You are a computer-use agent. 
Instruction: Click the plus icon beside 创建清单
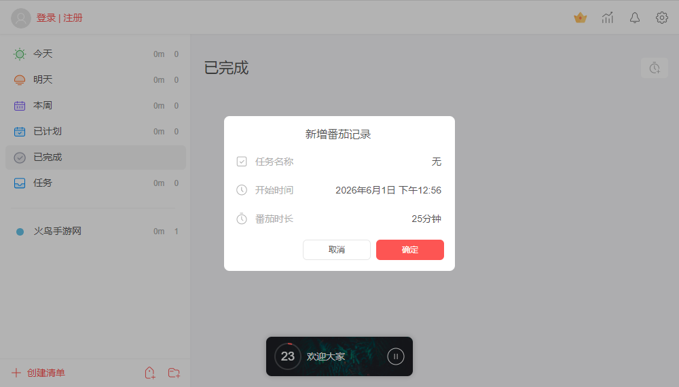pyautogui.click(x=16, y=373)
